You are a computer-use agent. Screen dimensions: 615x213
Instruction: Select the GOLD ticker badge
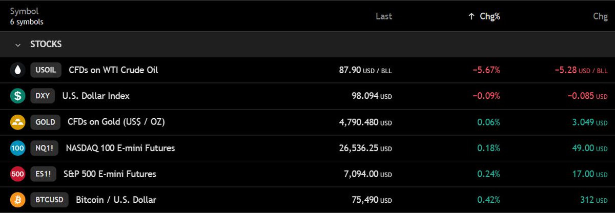click(45, 122)
